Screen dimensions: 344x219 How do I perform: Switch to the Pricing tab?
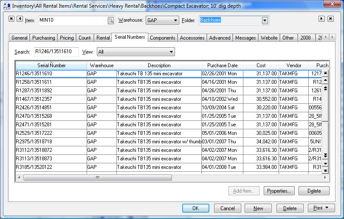pos(67,37)
